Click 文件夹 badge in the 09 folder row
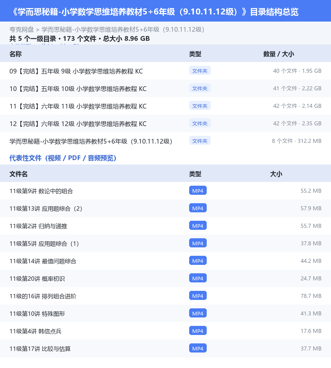The height and width of the screenshot is (368, 331). [200, 71]
